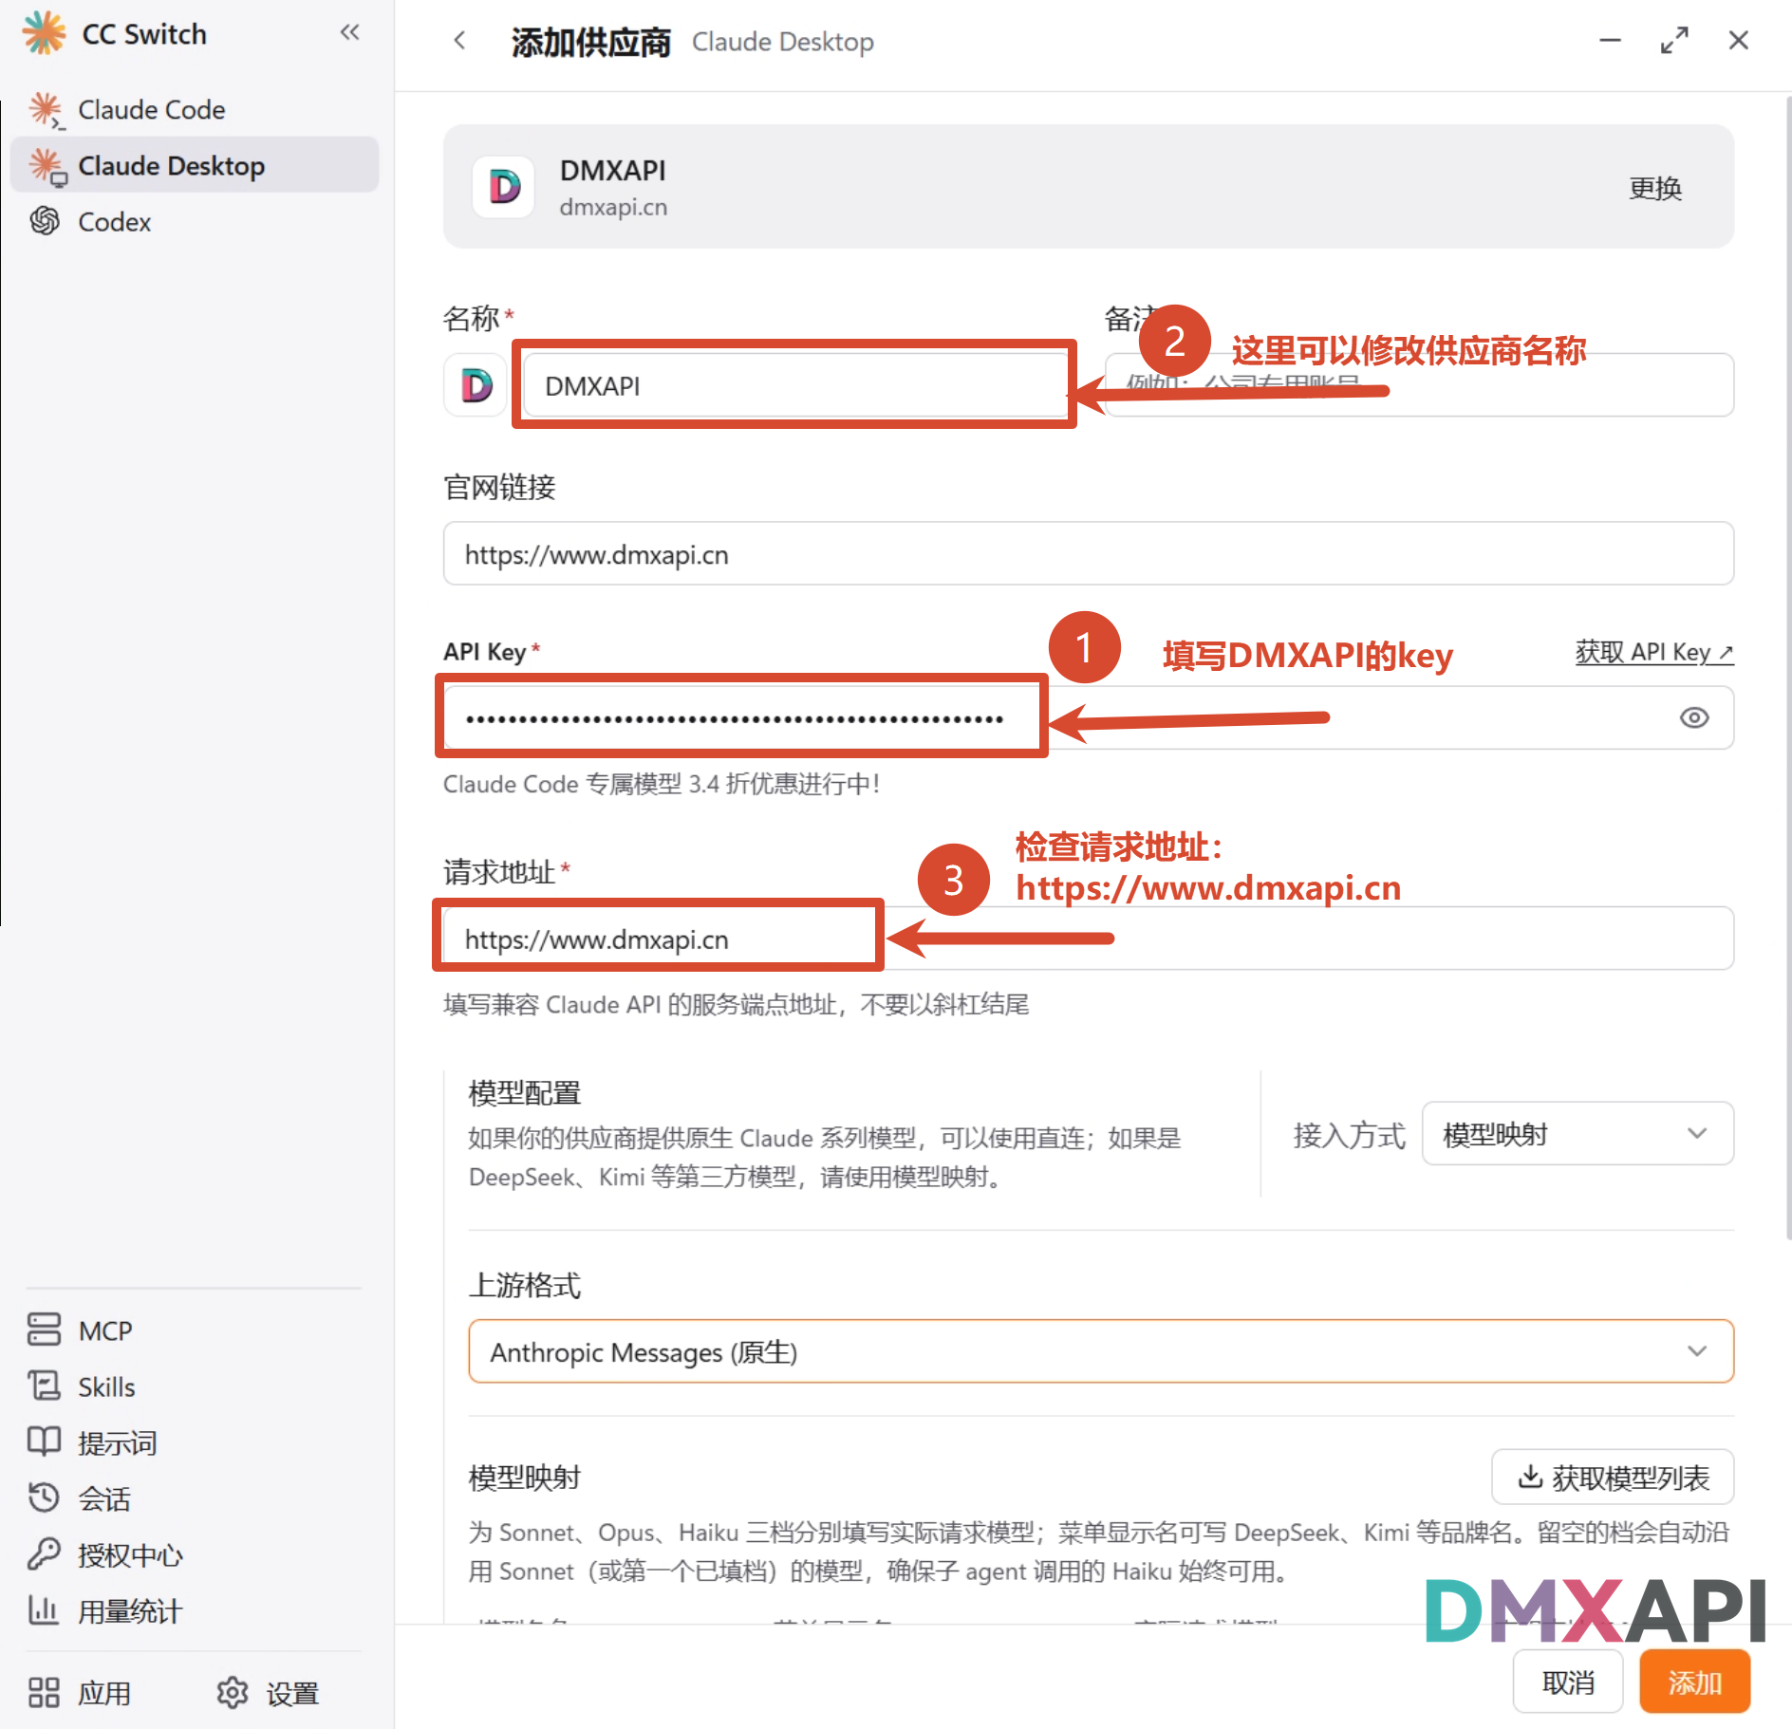This screenshot has width=1792, height=1729.
Task: Click the 模型配置 heading
Action: pyautogui.click(x=525, y=1092)
